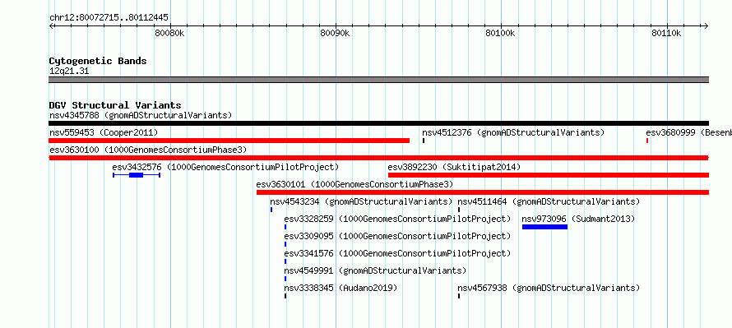Open the esv3432576 blue variant glyph

pos(137,175)
